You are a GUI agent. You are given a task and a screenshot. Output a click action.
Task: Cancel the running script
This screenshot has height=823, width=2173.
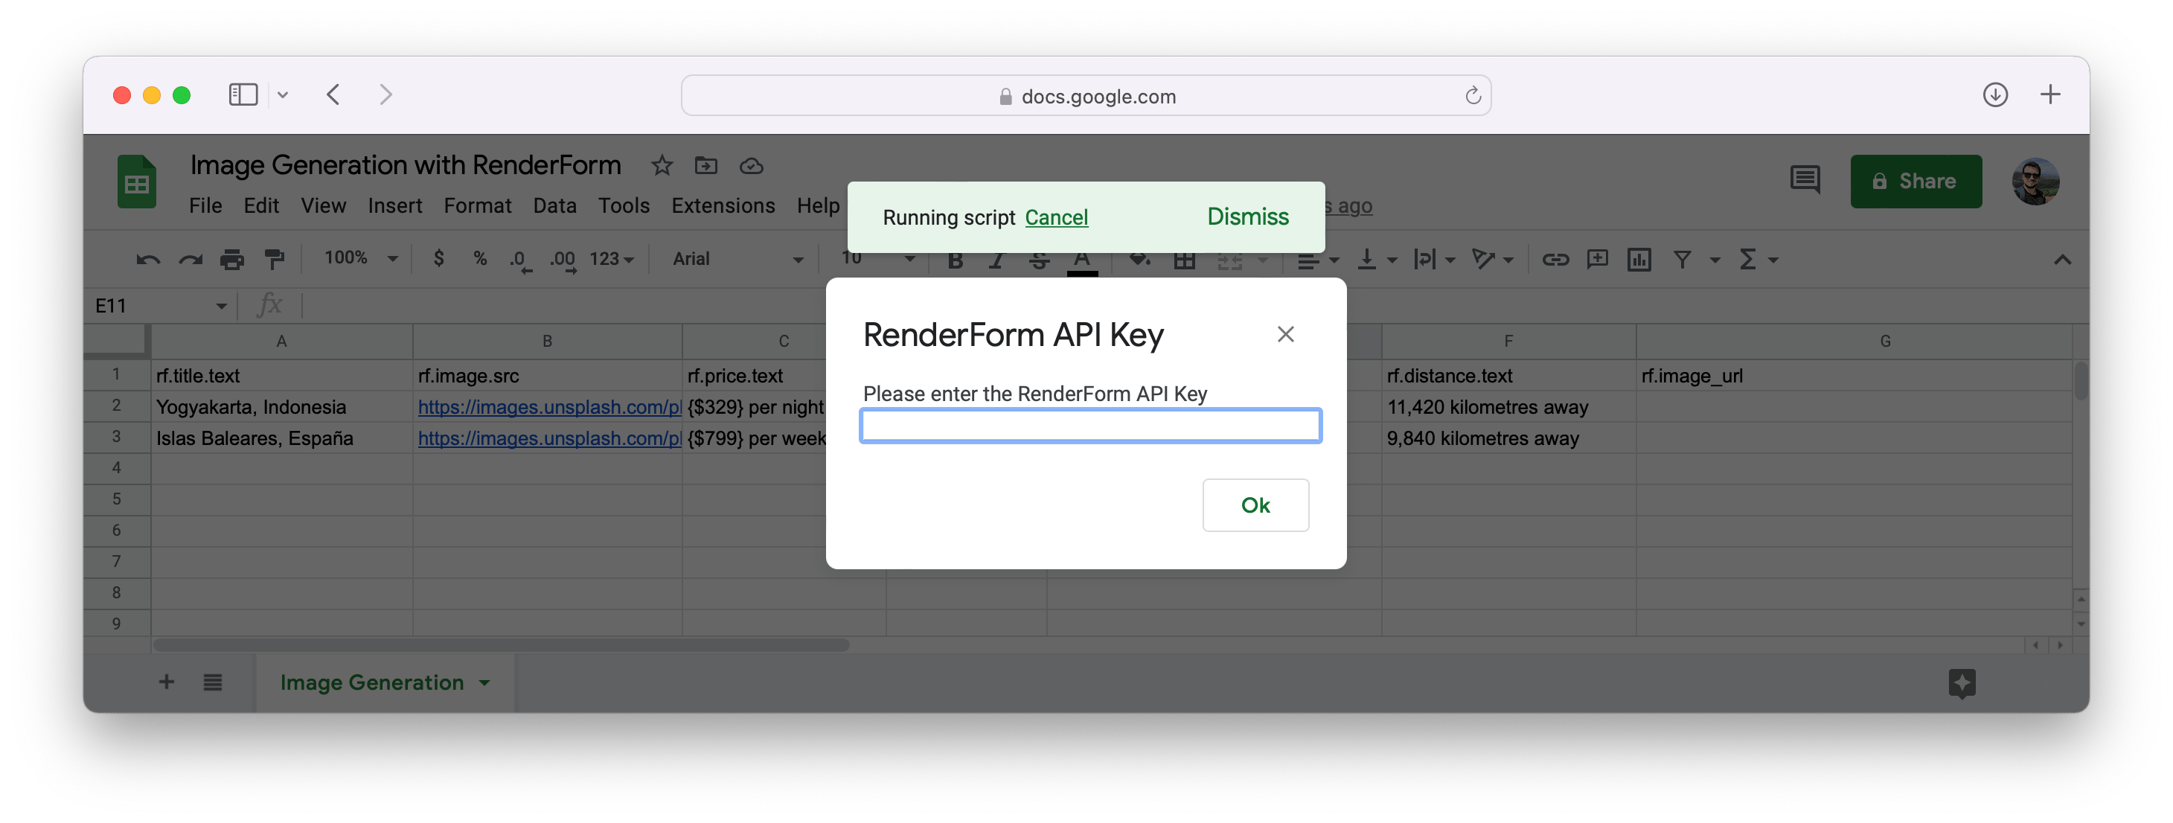(x=1056, y=217)
